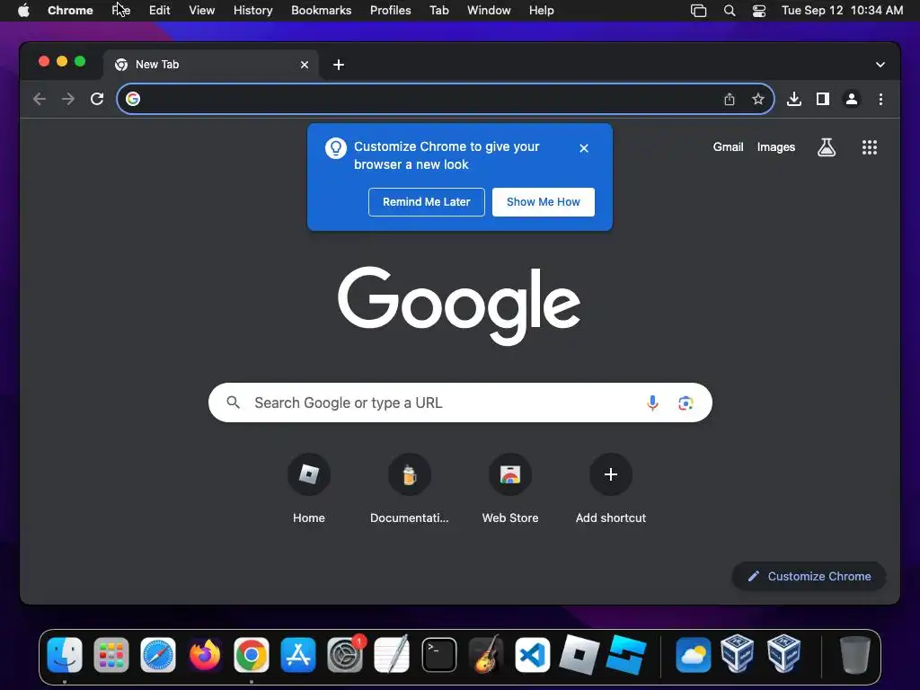Screen dimensions: 920x690
Task: Launch GarageBand from the Dock
Action: point(486,655)
